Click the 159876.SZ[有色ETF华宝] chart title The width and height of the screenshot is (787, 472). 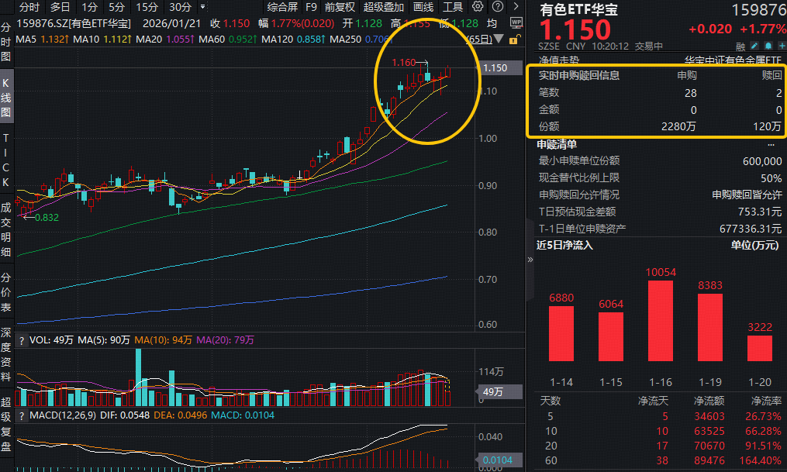tap(74, 23)
